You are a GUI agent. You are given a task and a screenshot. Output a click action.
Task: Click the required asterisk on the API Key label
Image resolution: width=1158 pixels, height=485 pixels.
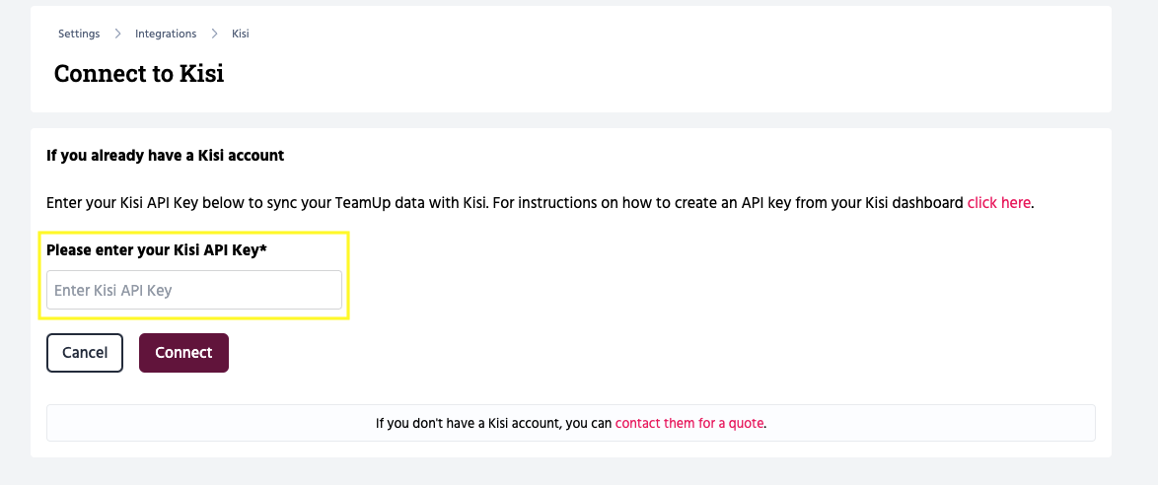coord(264,249)
